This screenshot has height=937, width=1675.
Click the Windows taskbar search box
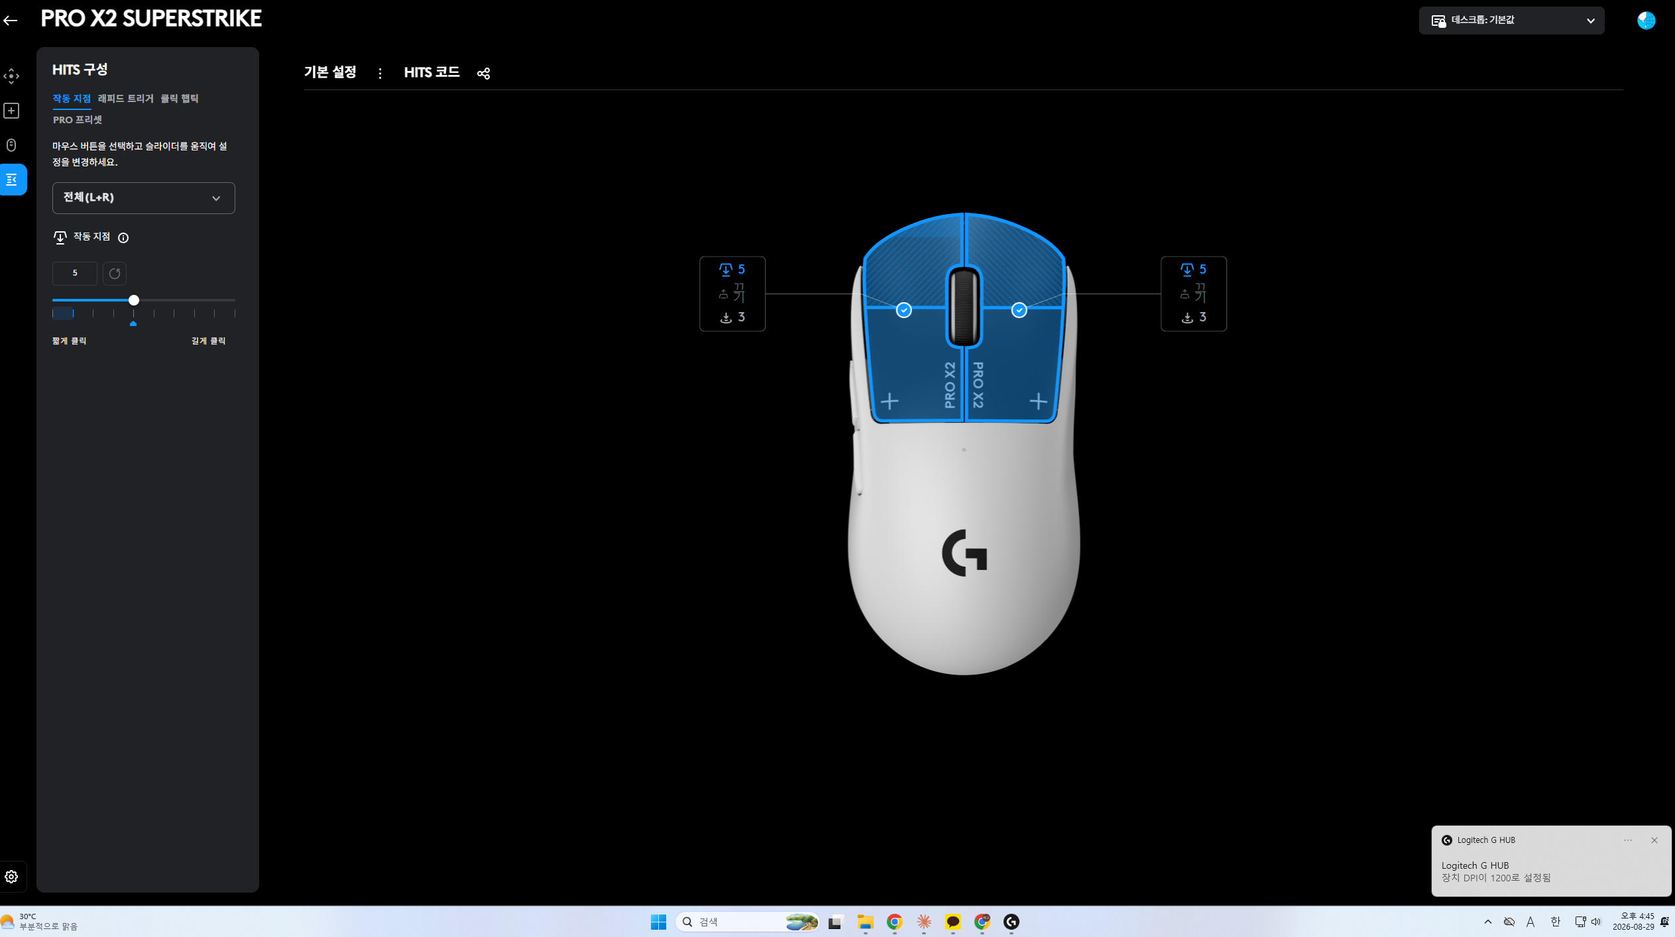pyautogui.click(x=747, y=922)
